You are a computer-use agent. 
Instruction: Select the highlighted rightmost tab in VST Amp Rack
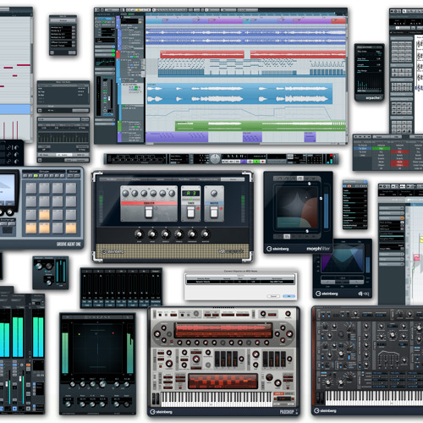(233, 179)
